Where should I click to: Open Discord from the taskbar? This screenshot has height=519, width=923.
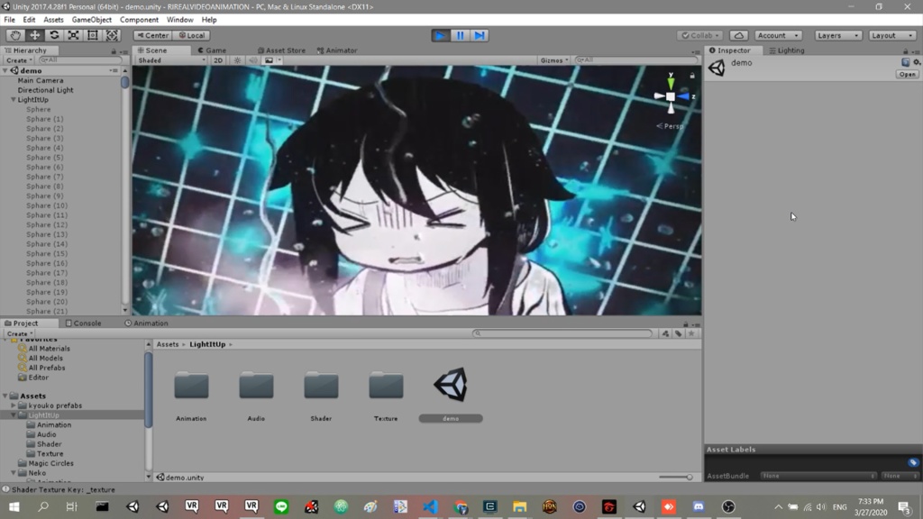pos(699,506)
